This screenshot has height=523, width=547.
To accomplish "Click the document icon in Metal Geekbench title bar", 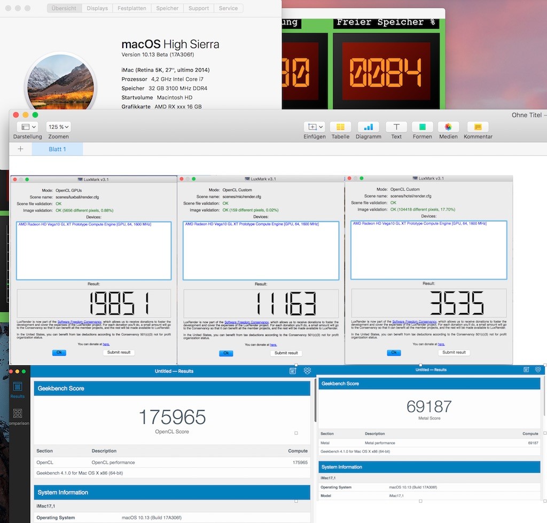I will tap(526, 370).
